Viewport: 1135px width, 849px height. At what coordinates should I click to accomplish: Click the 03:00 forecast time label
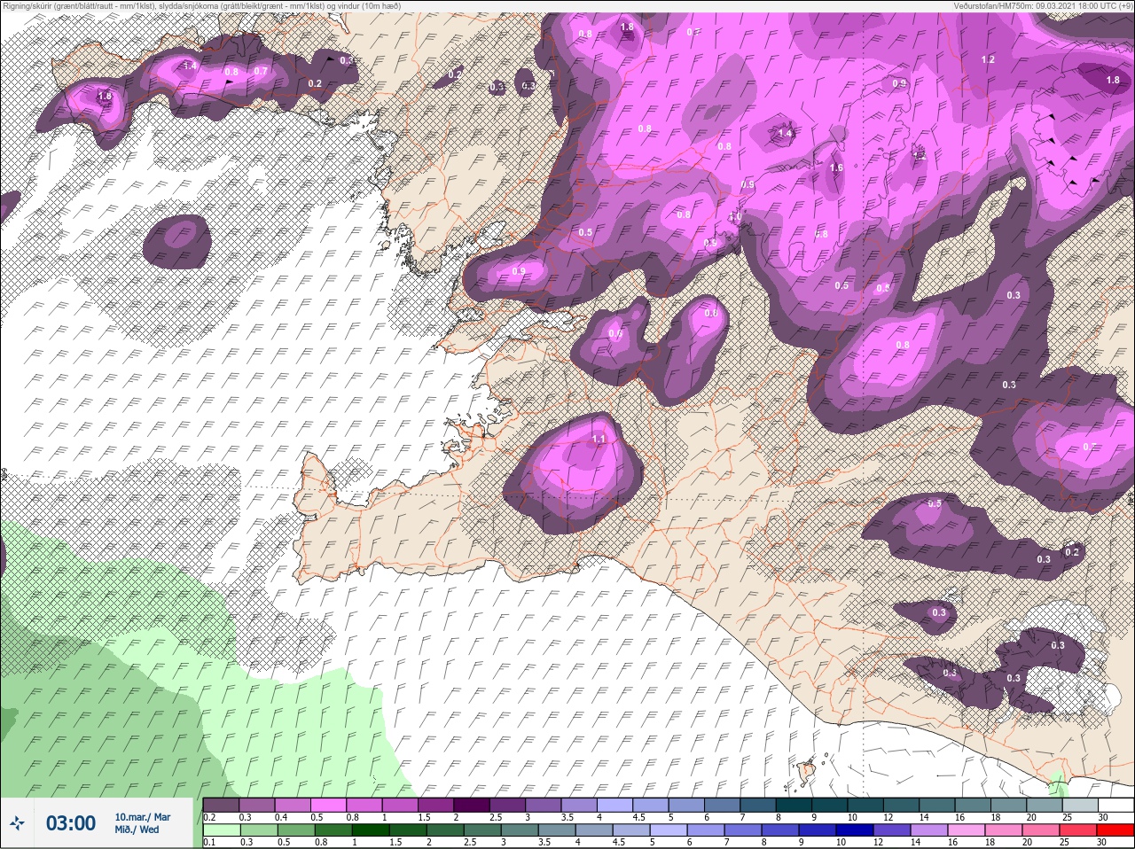(70, 823)
